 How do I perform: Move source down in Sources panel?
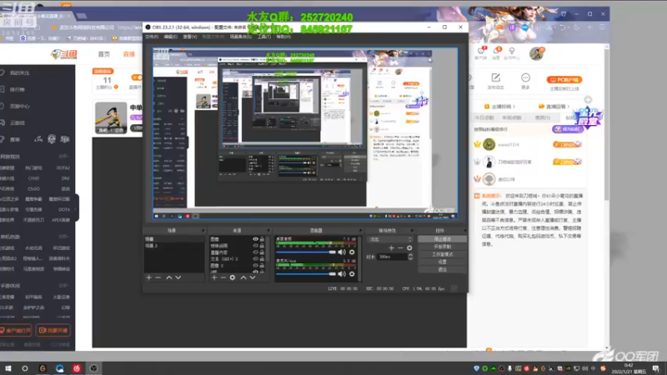tap(253, 277)
